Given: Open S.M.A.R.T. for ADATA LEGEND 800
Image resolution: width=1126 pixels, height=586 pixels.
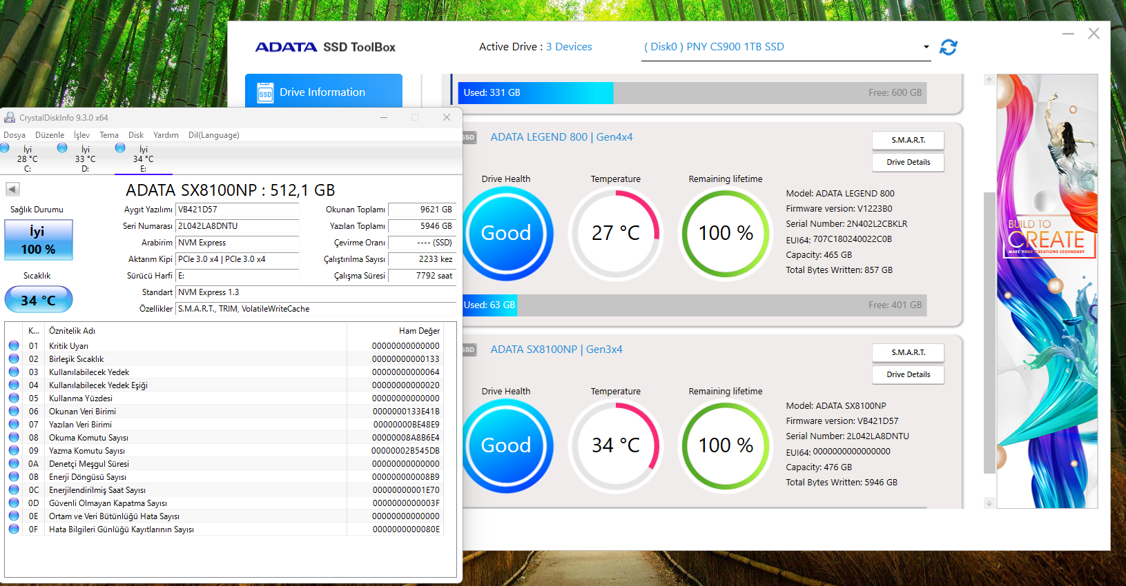Looking at the screenshot, I should [x=908, y=140].
